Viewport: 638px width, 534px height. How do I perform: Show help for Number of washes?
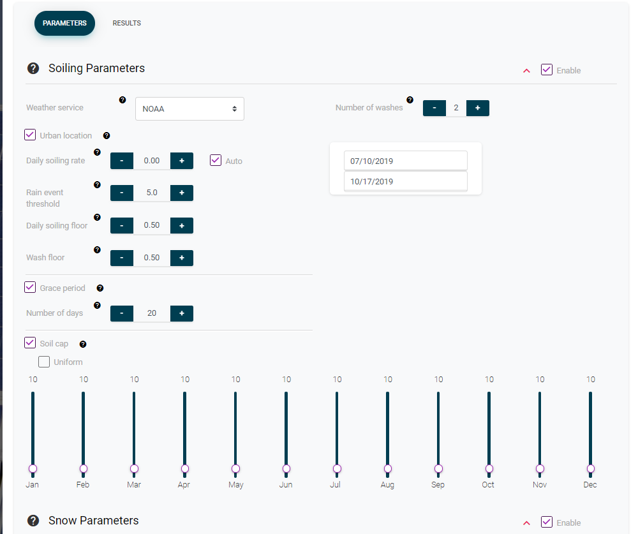(410, 100)
